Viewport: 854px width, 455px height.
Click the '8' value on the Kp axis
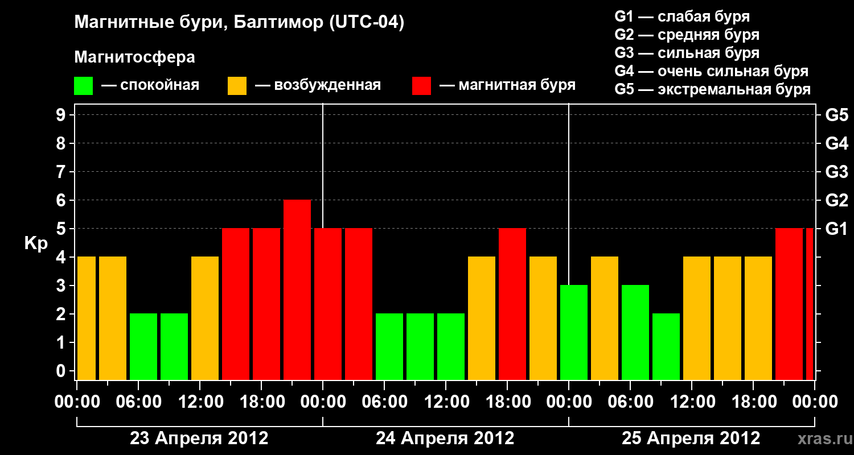[x=62, y=143]
